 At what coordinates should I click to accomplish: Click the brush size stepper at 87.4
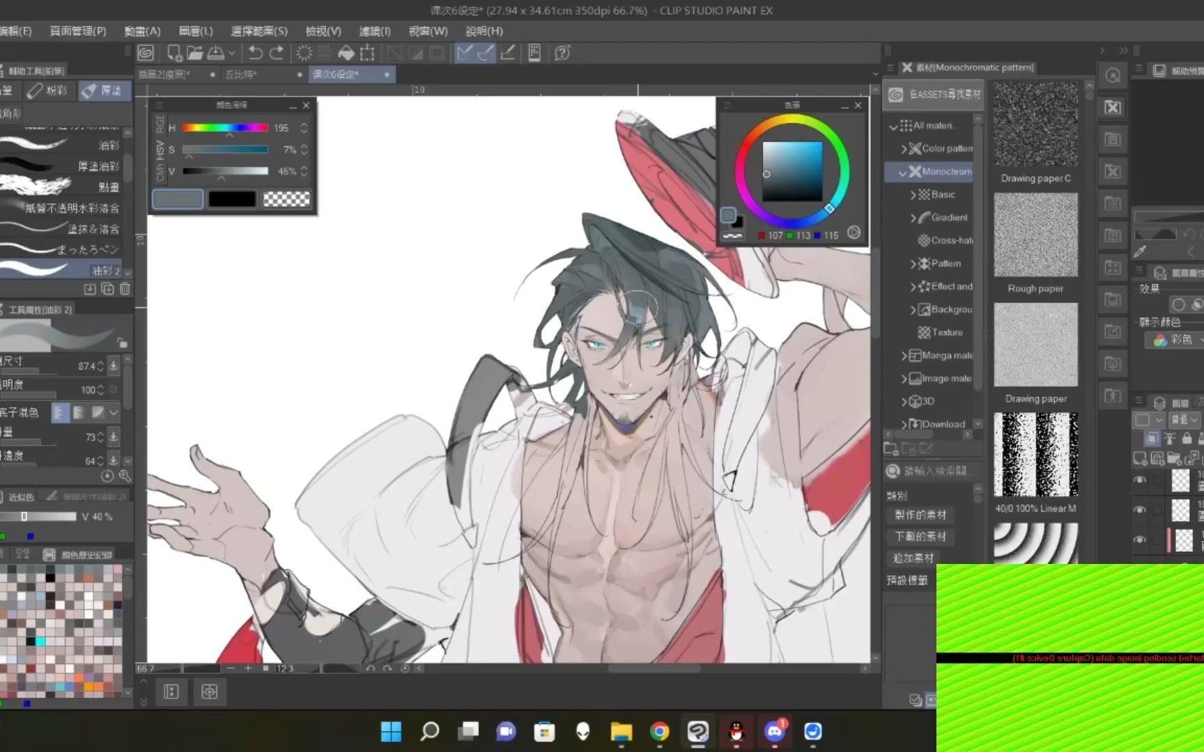(x=100, y=366)
